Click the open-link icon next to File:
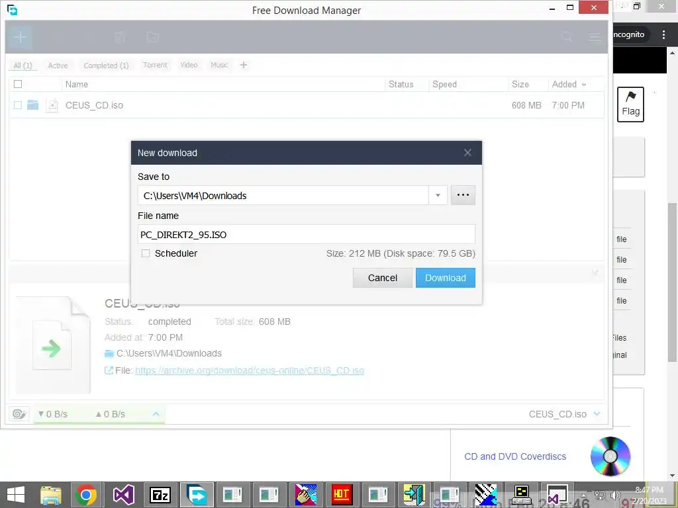 (x=109, y=370)
